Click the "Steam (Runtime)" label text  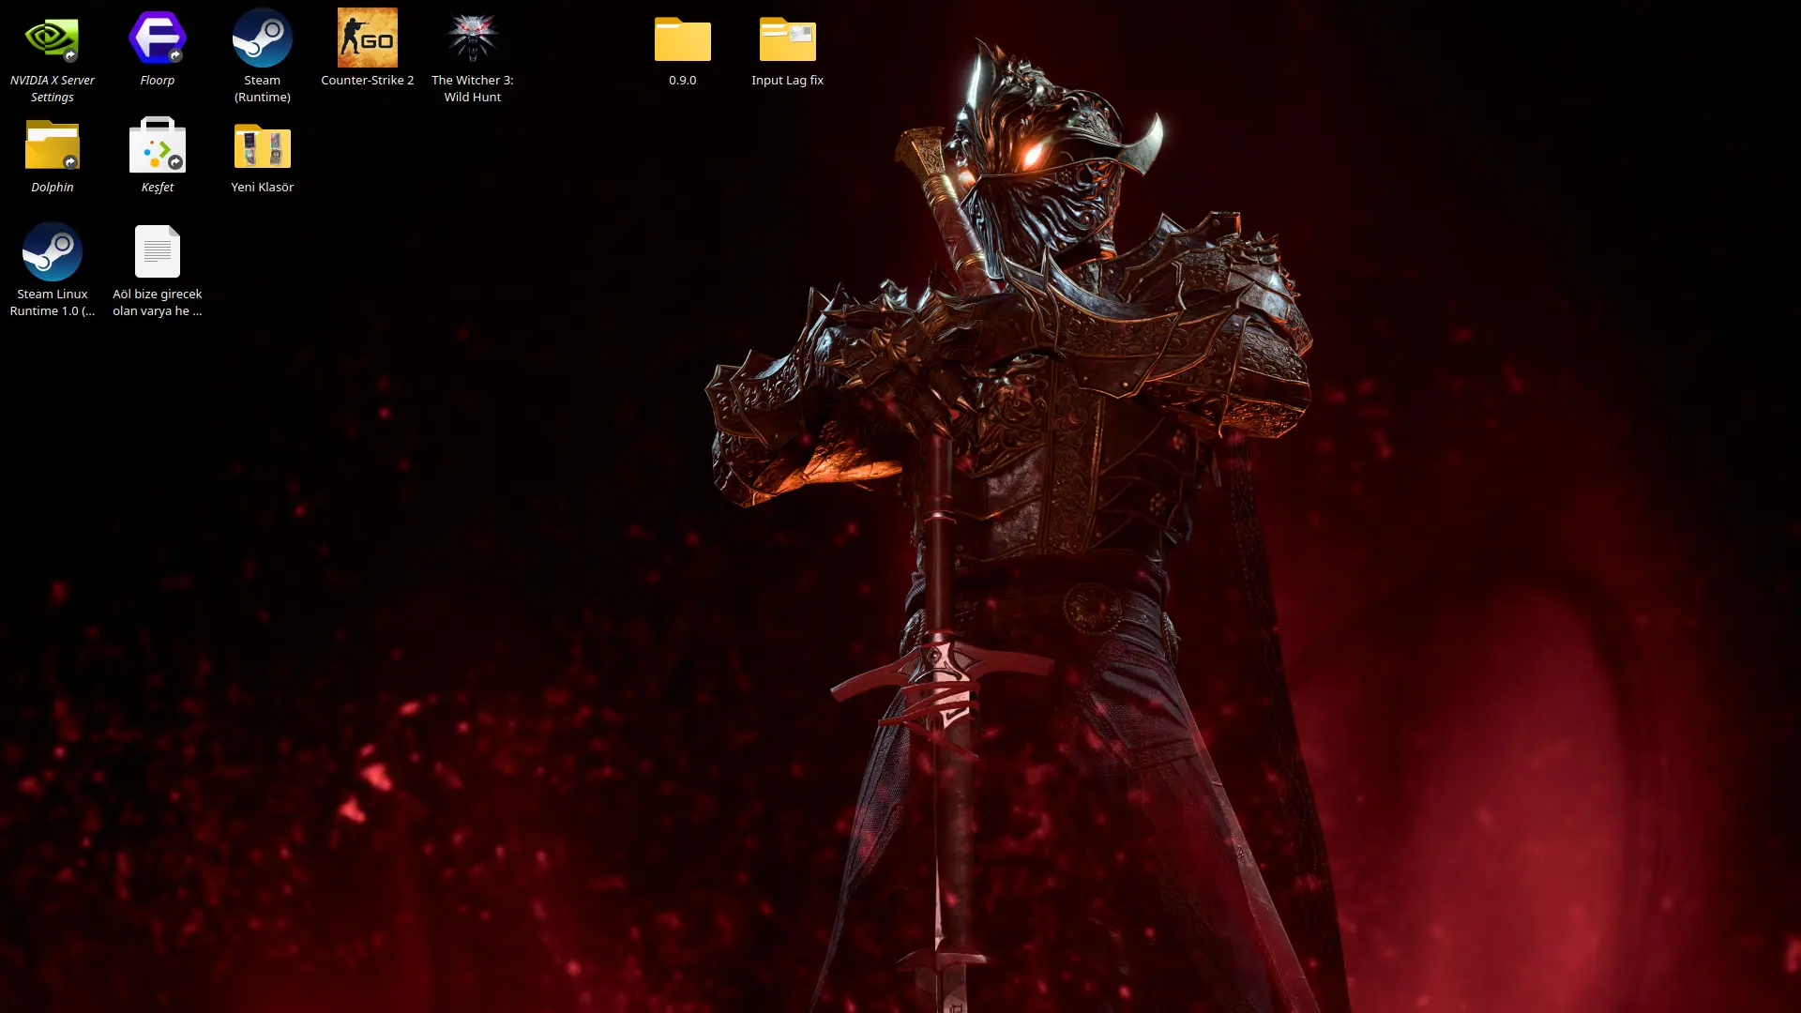[263, 89]
